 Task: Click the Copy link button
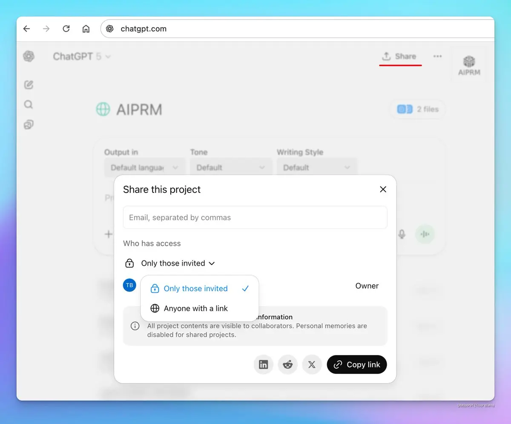point(357,365)
